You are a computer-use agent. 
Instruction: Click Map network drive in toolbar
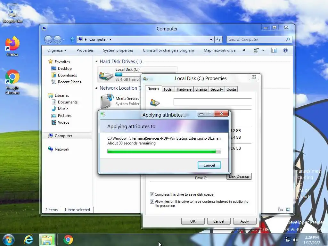(x=219, y=50)
